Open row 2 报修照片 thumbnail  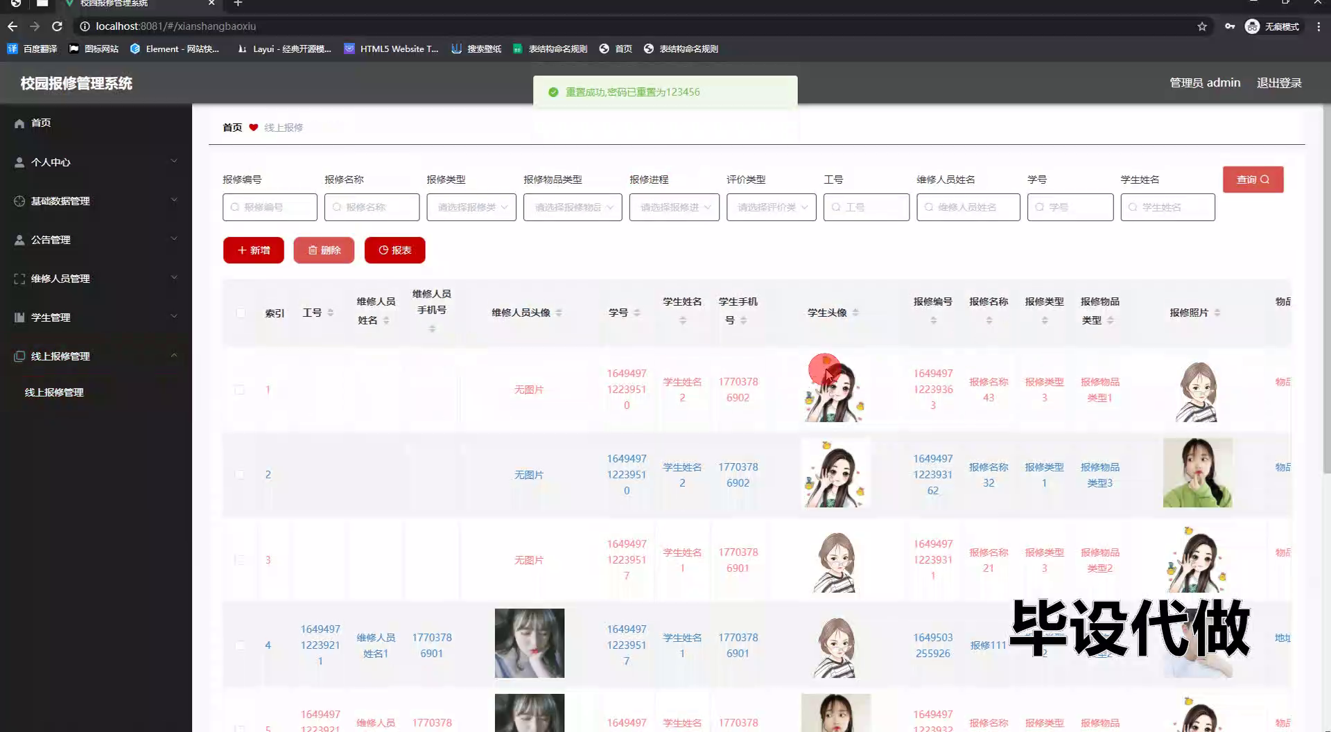(x=1198, y=473)
